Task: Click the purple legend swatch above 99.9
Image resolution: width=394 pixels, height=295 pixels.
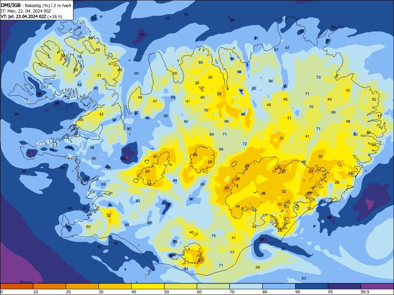Action: tap(377, 286)
